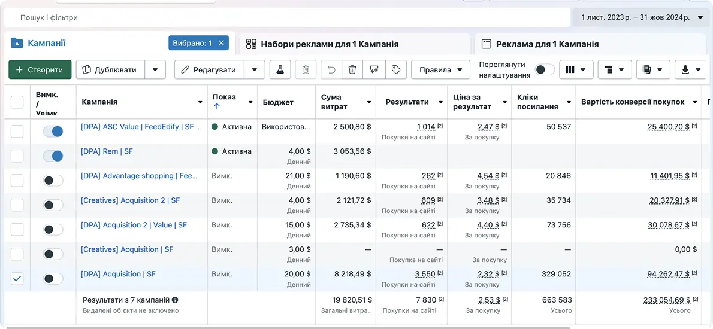
Task: Click the tag label icon
Action: pos(395,70)
